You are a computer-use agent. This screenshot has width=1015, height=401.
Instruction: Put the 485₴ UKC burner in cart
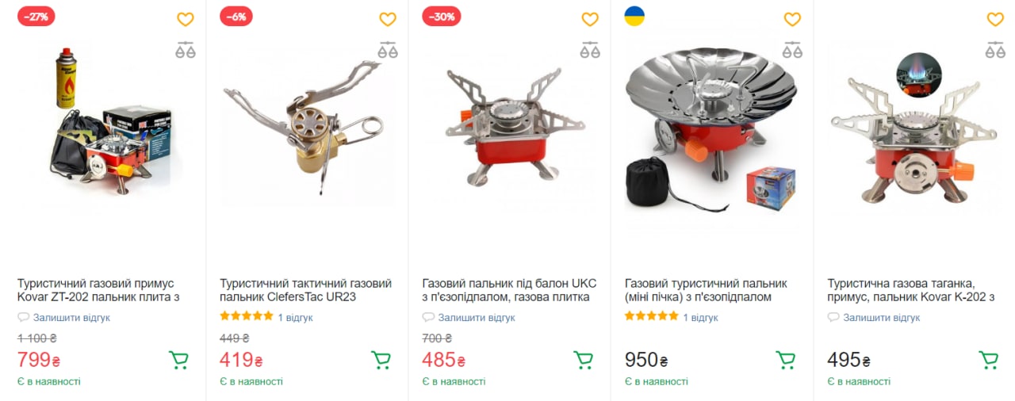pyautogui.click(x=584, y=361)
